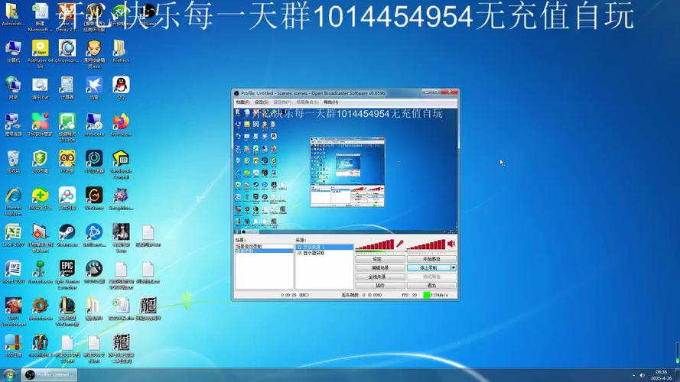Open the Epic Games Launcher shortcut

[x=67, y=269]
